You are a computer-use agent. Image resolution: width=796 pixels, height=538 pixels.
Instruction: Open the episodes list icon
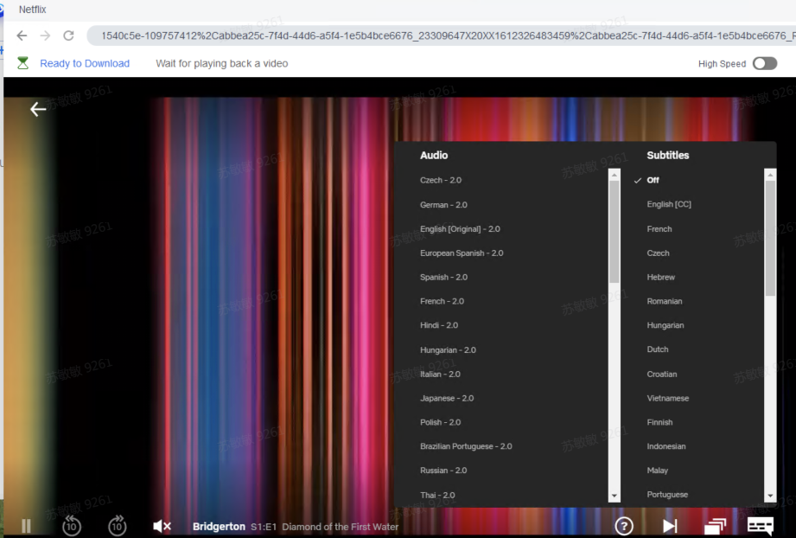716,526
